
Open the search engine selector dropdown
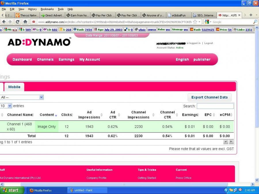pos(208,22)
